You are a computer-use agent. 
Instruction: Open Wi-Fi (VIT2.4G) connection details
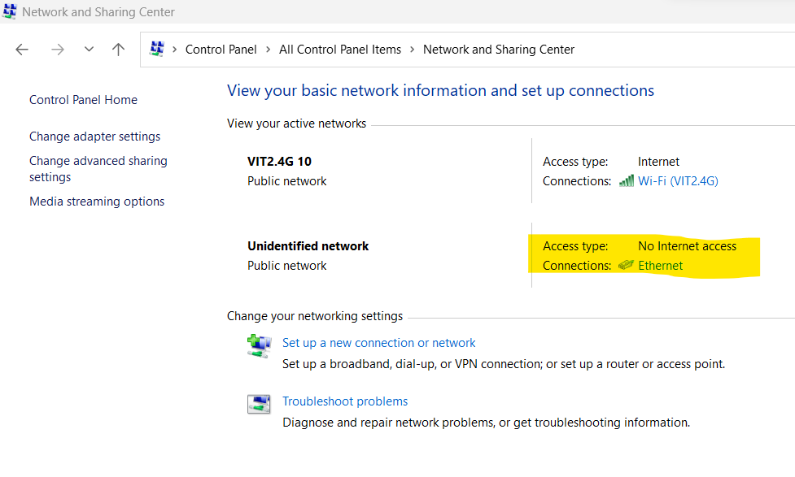[679, 180]
